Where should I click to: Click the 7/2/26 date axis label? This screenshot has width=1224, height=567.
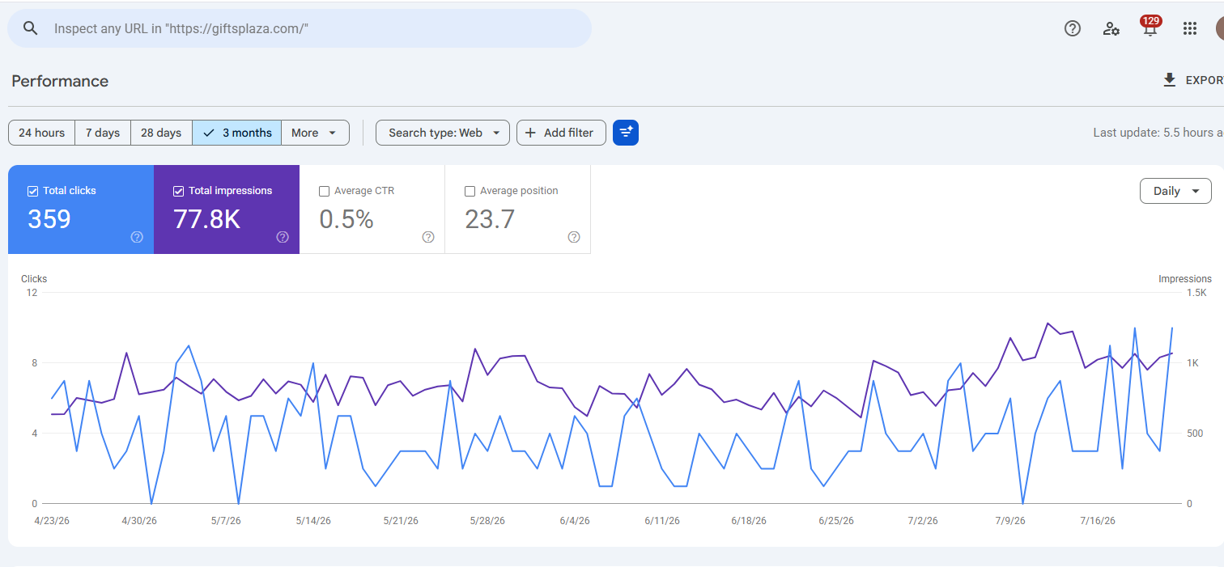click(923, 521)
